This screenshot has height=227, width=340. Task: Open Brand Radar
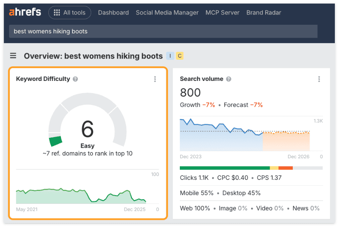[264, 13]
